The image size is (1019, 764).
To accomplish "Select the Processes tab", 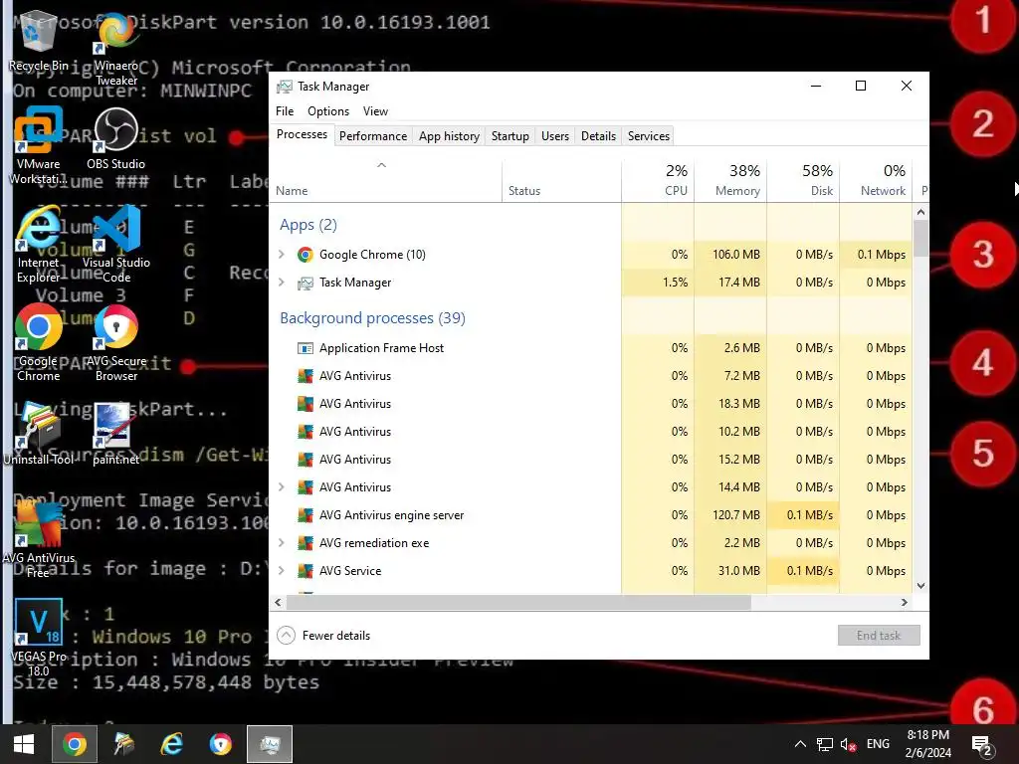I will click(x=303, y=134).
